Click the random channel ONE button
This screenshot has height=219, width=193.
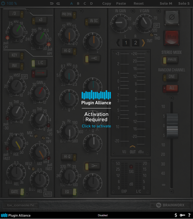[x=170, y=77]
